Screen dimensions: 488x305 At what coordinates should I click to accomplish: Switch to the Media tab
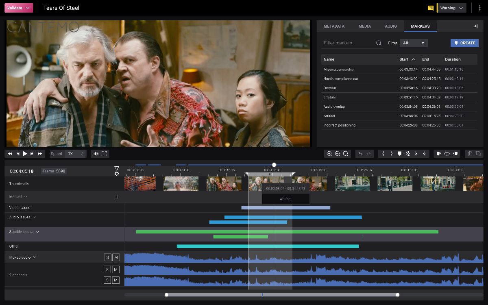click(x=365, y=26)
